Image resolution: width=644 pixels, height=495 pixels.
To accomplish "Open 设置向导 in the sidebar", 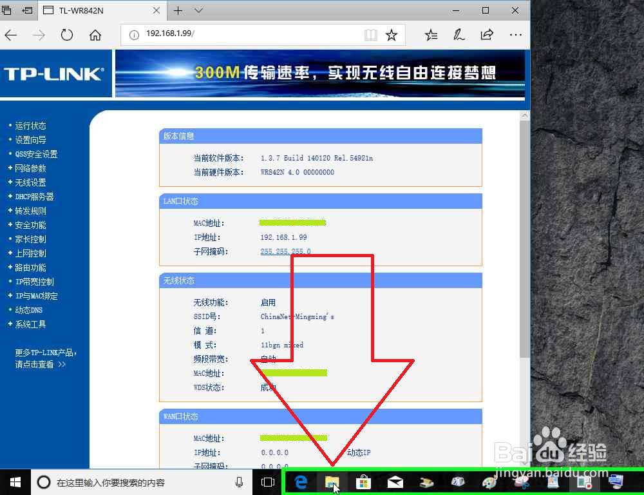I will click(30, 140).
